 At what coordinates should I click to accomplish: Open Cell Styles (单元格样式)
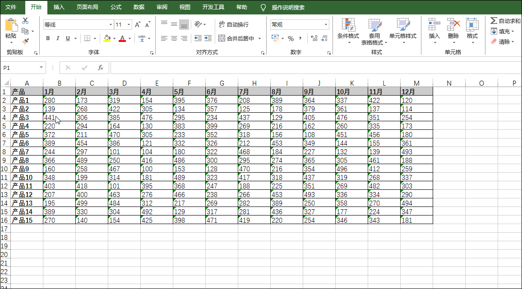[403, 31]
